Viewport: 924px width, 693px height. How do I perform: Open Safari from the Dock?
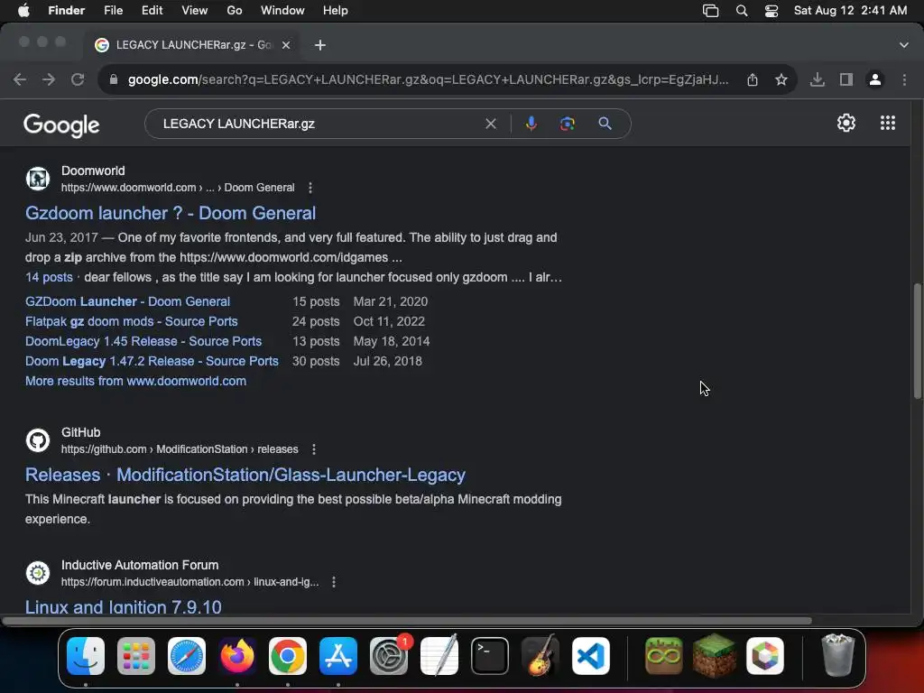pos(187,656)
